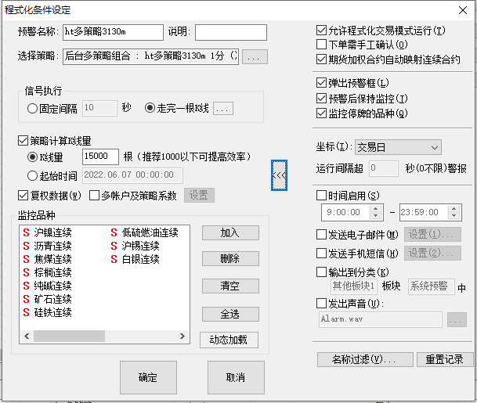Enable the 时间启用(S) checkbox

[x=322, y=195]
